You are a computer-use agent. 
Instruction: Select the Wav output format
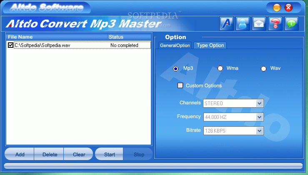[263, 69]
